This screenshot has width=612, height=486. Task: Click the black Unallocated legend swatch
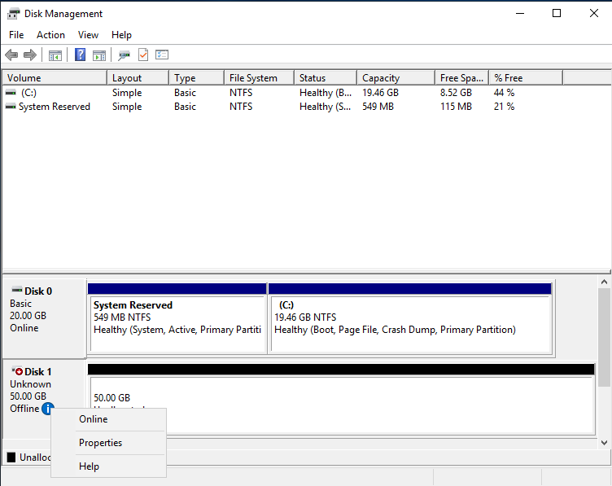pos(11,458)
